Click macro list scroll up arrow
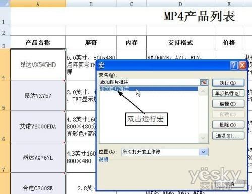Screen dimensions: 252x194 [x=203, y=91]
